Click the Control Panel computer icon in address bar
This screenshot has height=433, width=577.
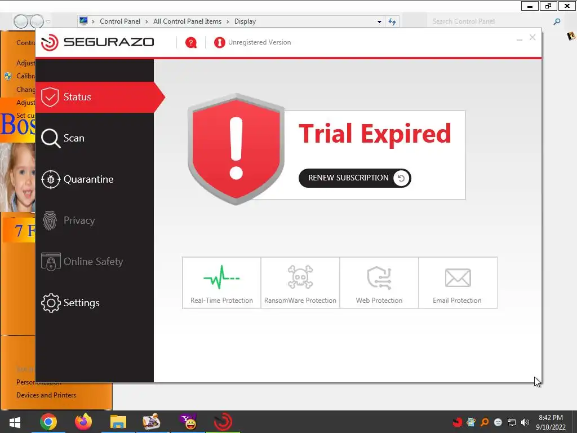pyautogui.click(x=83, y=21)
